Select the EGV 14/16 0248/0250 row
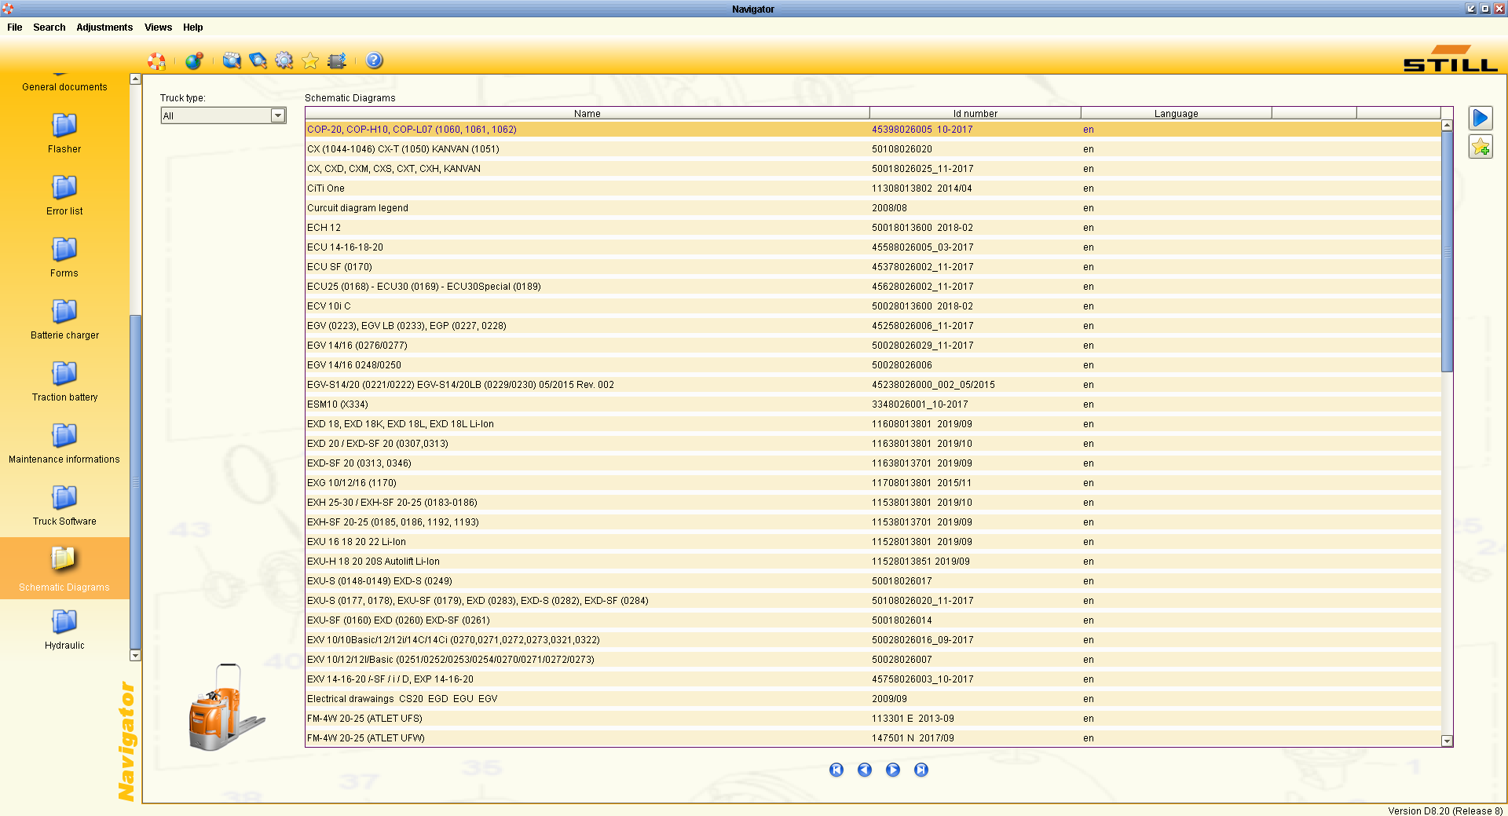Viewport: 1508px width, 816px height. [873, 365]
